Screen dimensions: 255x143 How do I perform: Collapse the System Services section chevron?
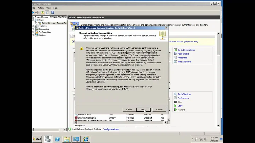[74, 94]
